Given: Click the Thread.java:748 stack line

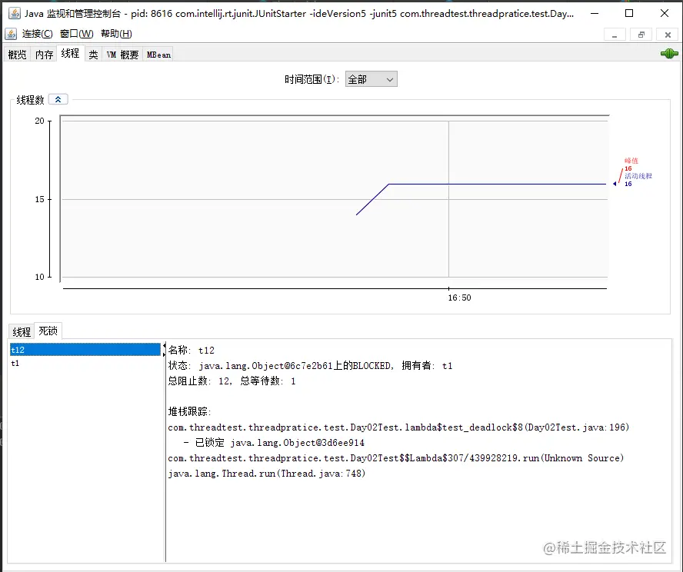Looking at the screenshot, I should tap(267, 473).
